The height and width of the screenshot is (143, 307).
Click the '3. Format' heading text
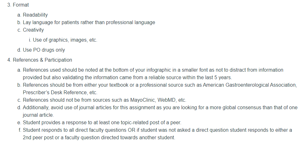(18, 5)
